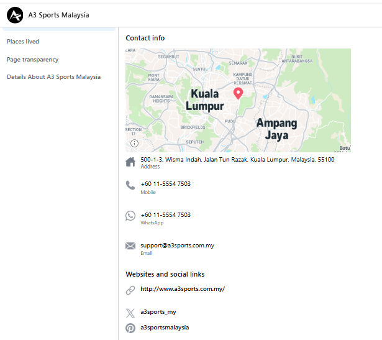Click the info icon on the map
Screen dimensions: 382x340
[x=134, y=144]
